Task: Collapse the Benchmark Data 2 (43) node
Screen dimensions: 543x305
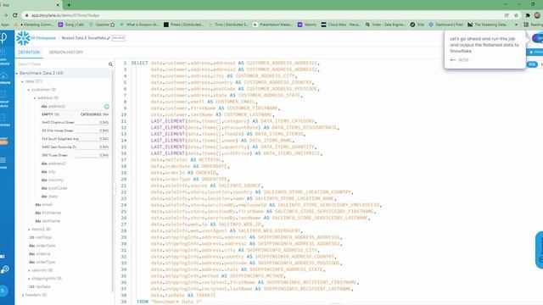Action: (x=17, y=74)
